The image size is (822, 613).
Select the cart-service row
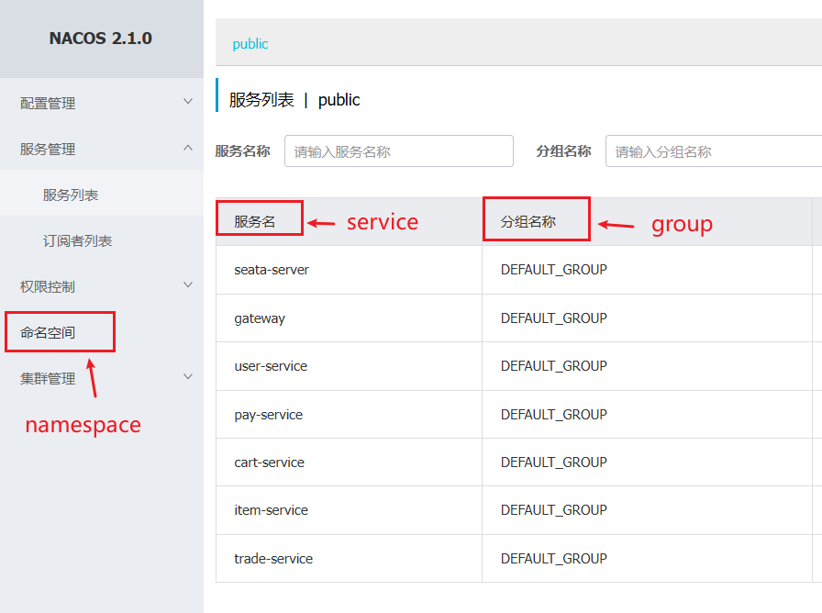pyautogui.click(x=269, y=463)
